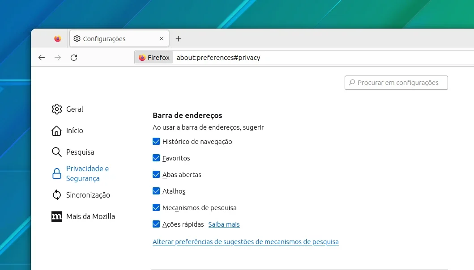Screen dimensions: 474x270
Task: Click the Pesquisa magnifier icon in sidebar
Action: pyautogui.click(x=56, y=152)
